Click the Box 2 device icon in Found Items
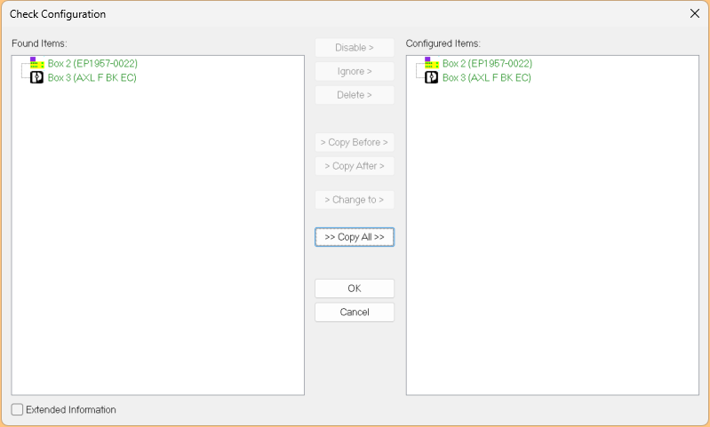Viewport: 710px width, 427px height. coord(36,63)
